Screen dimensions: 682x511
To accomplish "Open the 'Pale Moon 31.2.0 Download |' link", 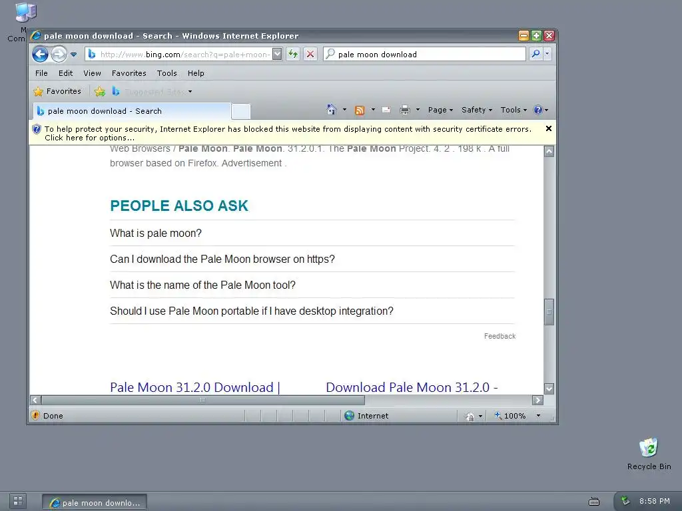I will pos(195,387).
